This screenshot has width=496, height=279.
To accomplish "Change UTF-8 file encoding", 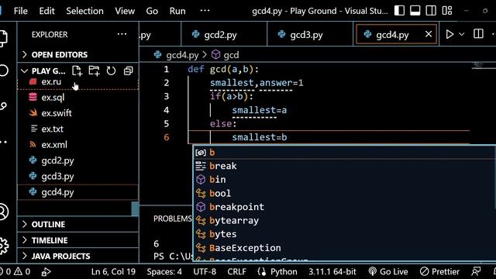I will click(205, 271).
